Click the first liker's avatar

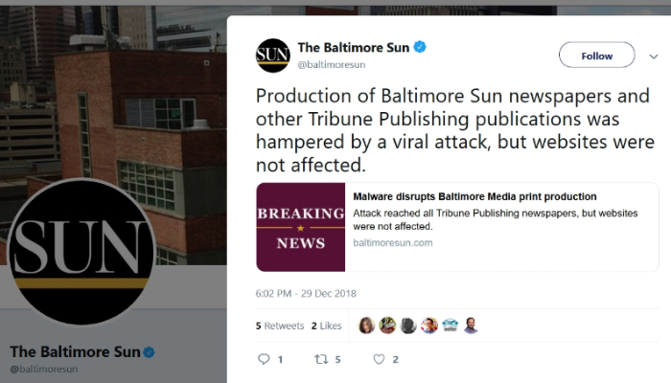click(x=367, y=326)
